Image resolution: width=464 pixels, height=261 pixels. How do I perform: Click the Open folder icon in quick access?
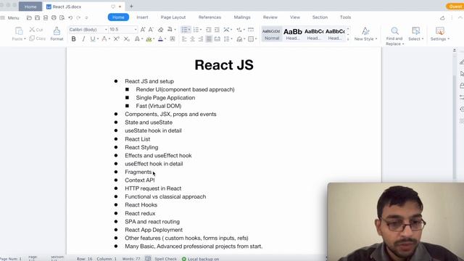pos(29,17)
